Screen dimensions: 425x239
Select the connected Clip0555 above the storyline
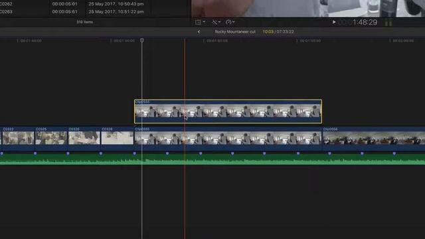coord(228,112)
